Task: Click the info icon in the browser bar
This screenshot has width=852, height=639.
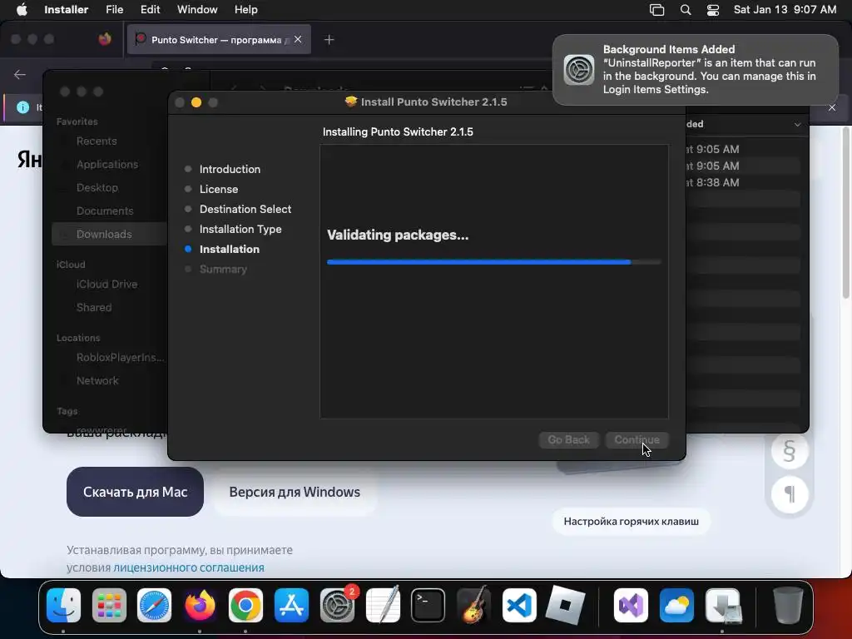Action: (22, 107)
